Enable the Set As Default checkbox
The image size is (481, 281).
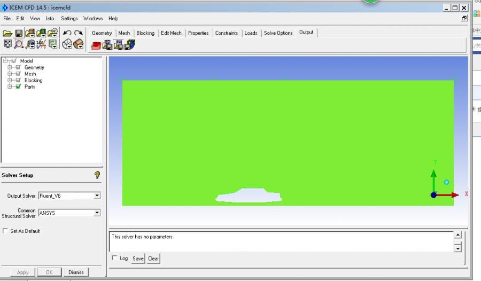click(x=5, y=231)
